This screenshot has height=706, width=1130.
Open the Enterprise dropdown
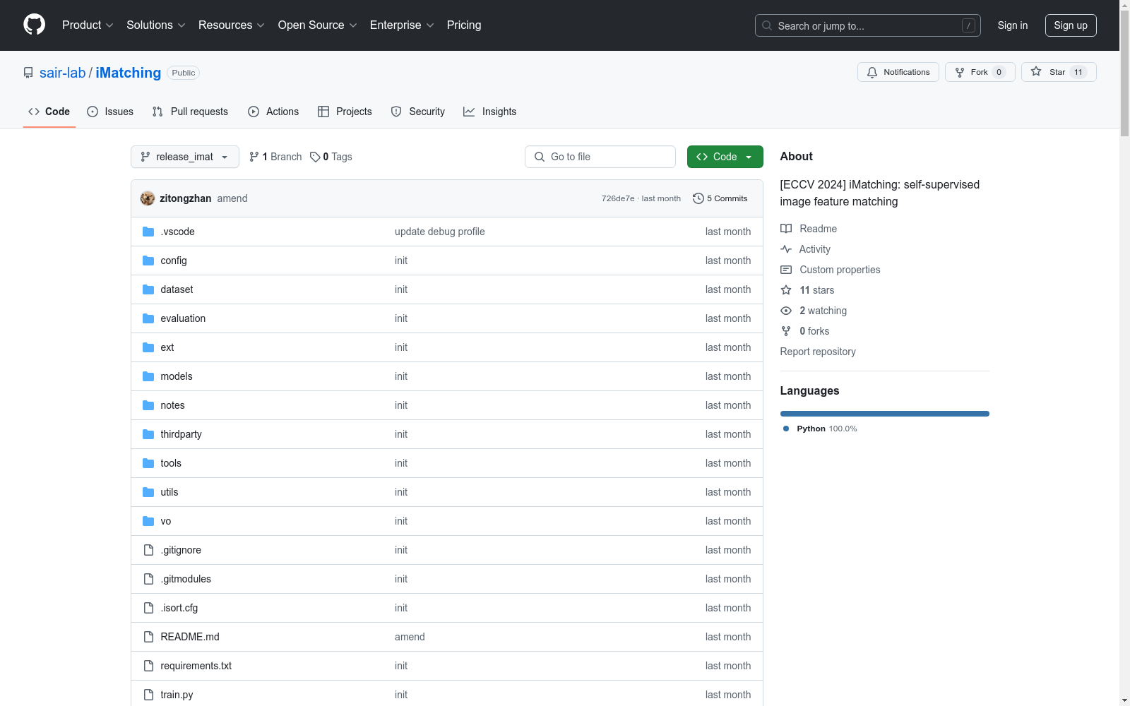coord(402,25)
